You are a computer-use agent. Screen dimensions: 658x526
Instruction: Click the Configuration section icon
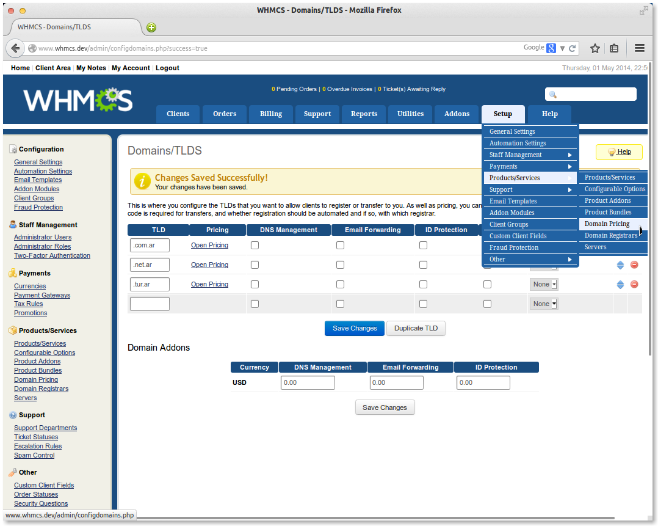pyautogui.click(x=13, y=149)
